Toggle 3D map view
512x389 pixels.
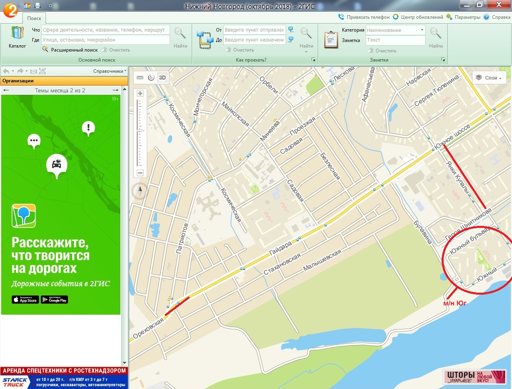click(x=162, y=78)
